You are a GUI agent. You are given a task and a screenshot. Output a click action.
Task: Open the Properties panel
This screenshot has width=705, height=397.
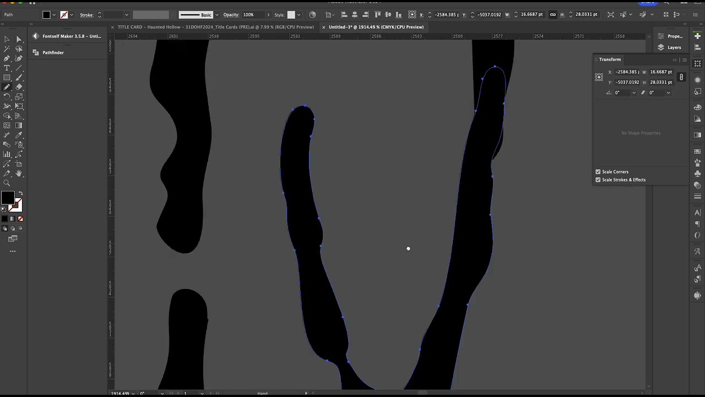coord(670,36)
